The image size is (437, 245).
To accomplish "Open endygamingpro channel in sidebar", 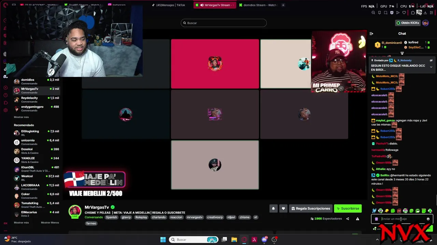I will [x=36, y=108].
